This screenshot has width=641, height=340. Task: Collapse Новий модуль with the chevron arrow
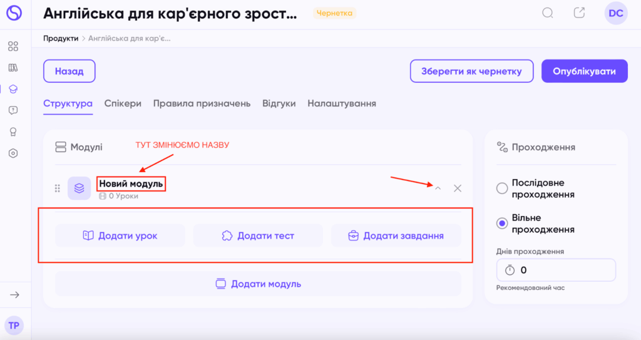[438, 188]
